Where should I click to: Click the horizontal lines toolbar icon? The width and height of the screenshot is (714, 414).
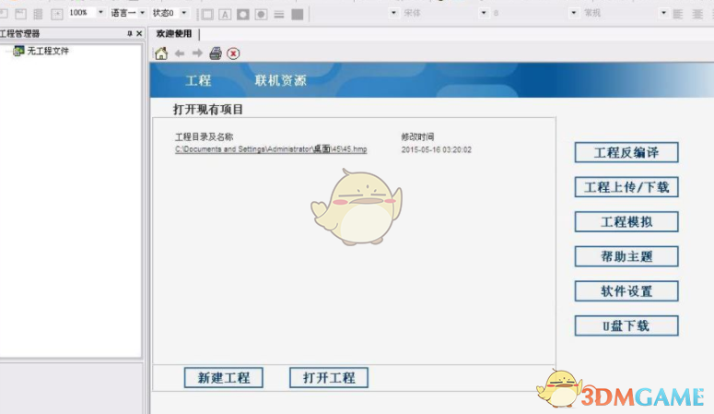[279, 15]
